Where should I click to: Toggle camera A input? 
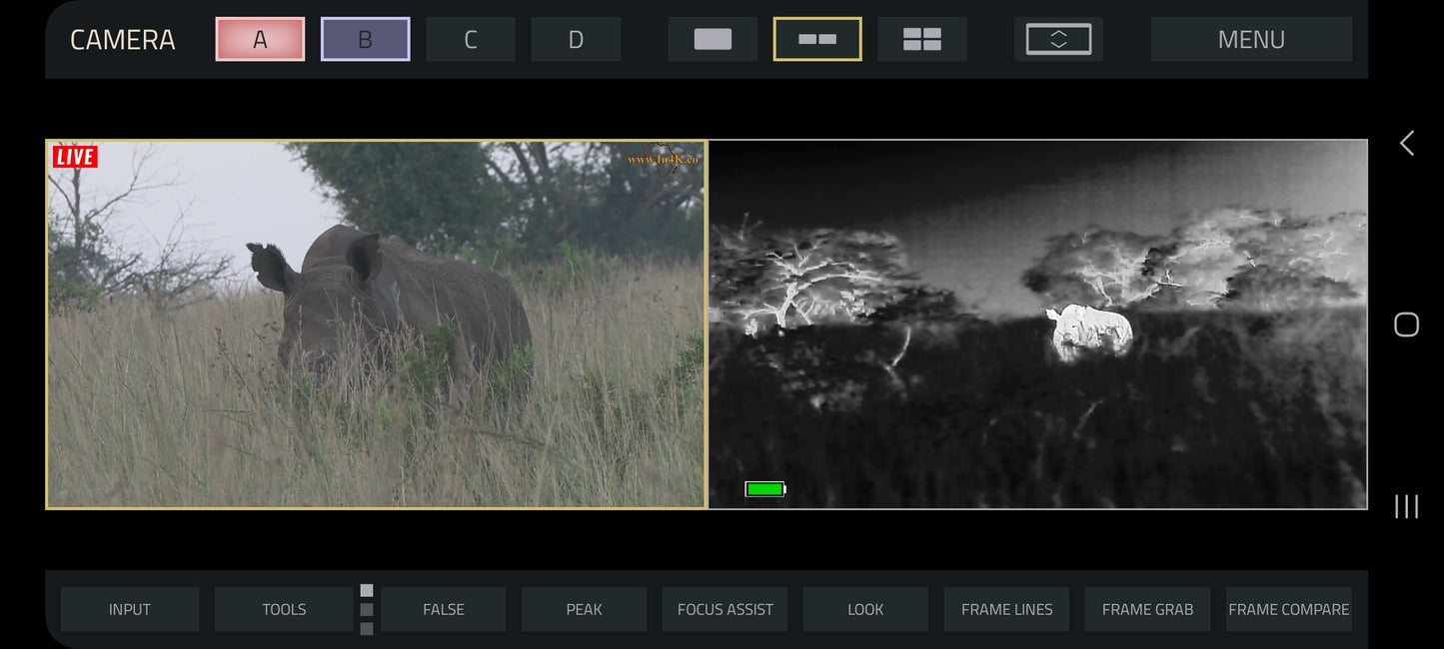click(x=260, y=39)
